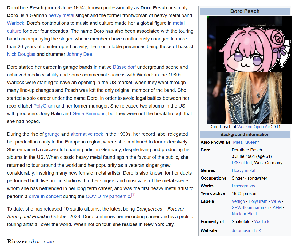The width and height of the screenshot is (296, 243).
Task: Visit the Düsseldorf link in second paragraph
Action: click(125, 67)
